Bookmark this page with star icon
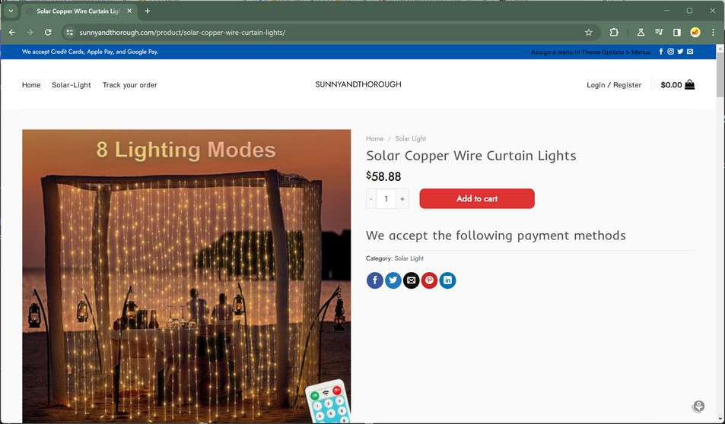The image size is (725, 424). click(x=589, y=33)
